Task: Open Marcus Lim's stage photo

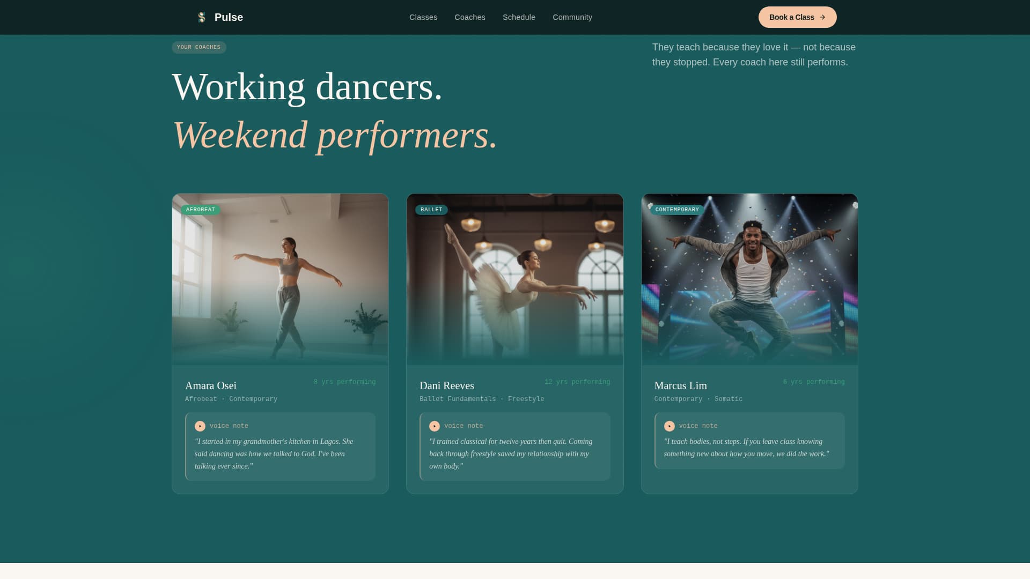Action: [x=749, y=284]
